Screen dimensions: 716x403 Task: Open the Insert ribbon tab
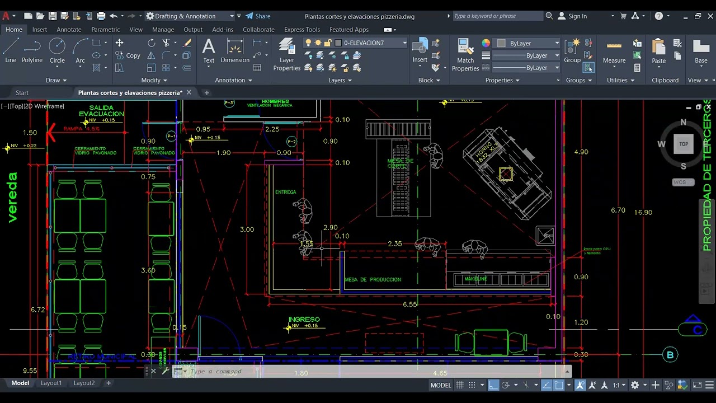pos(40,30)
